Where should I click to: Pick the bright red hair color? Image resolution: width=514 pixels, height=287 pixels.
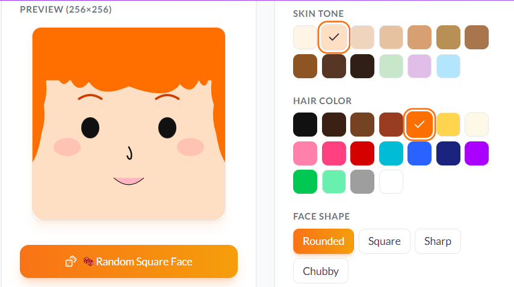click(362, 153)
